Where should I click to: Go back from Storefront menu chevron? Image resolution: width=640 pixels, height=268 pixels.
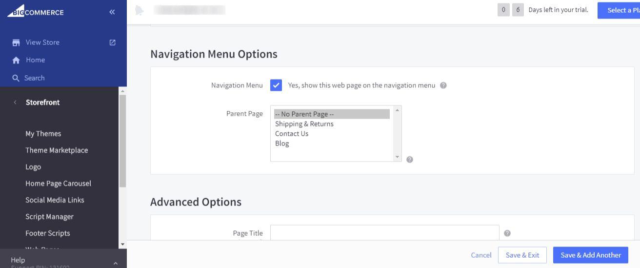15,103
